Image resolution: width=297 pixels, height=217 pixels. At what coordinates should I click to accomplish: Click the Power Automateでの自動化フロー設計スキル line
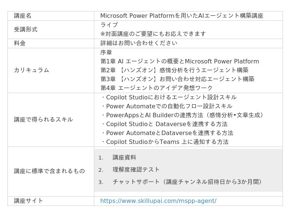click(x=166, y=106)
